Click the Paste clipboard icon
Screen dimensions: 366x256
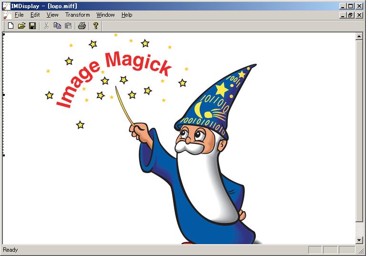point(68,26)
